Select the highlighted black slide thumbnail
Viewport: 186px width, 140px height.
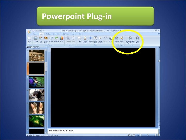point(36,69)
